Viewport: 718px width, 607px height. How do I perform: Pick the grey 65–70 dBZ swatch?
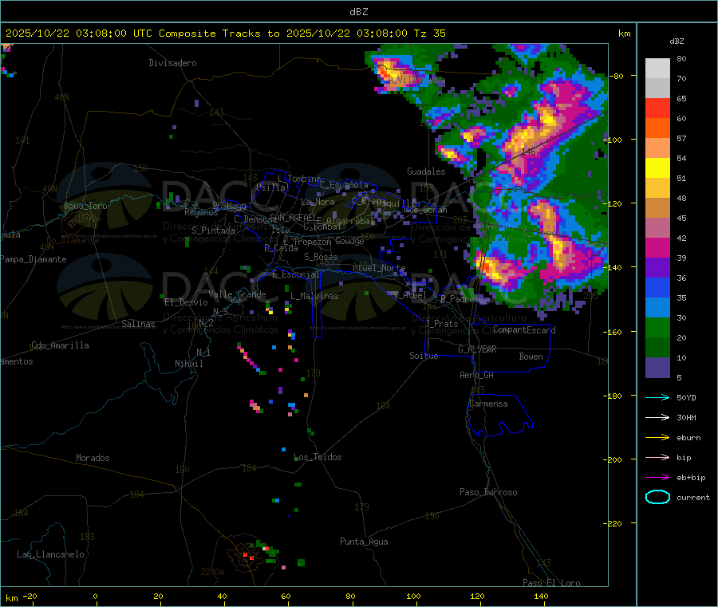[657, 89]
